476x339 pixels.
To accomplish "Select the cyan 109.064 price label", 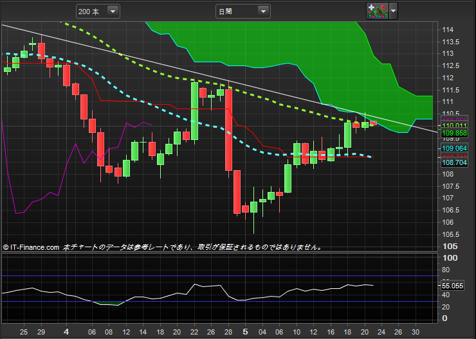I will pos(454,148).
